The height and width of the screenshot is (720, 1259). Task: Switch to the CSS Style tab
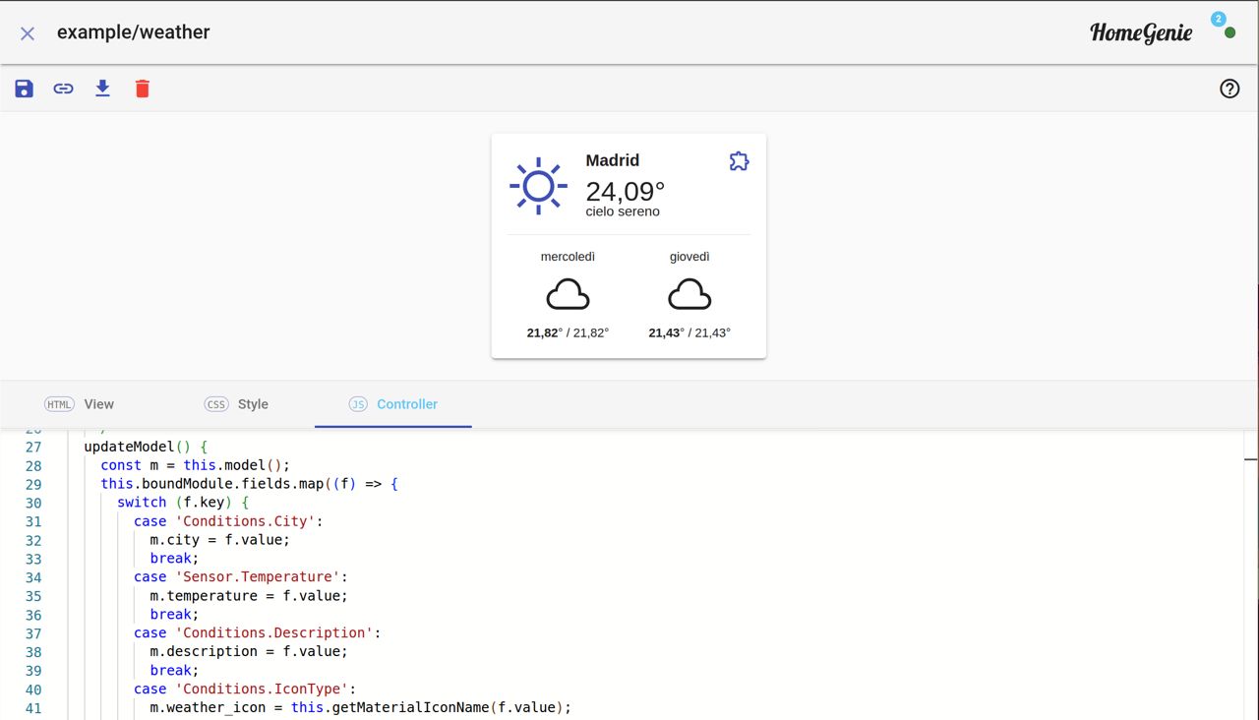click(236, 404)
